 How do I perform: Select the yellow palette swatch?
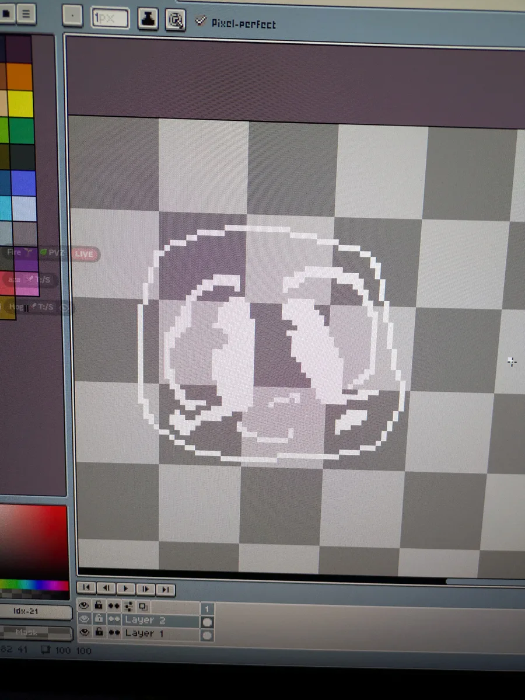20,103
